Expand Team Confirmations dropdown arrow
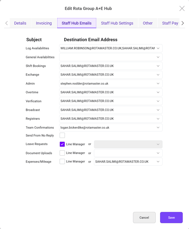The height and width of the screenshot is (229, 189). (x=158, y=128)
